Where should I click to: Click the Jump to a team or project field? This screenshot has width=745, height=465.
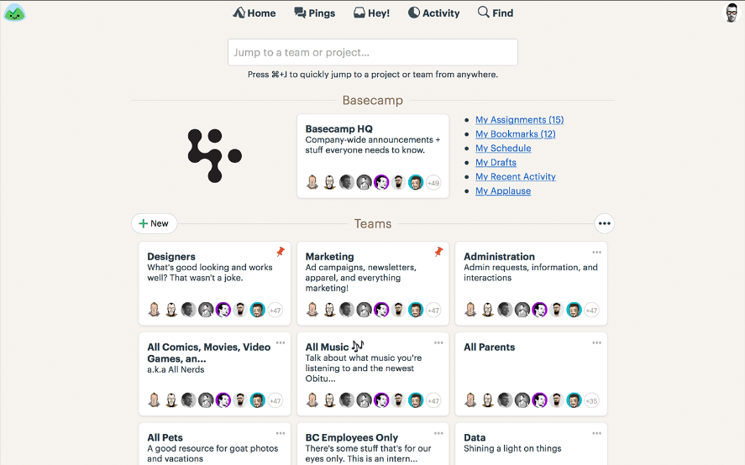372,52
